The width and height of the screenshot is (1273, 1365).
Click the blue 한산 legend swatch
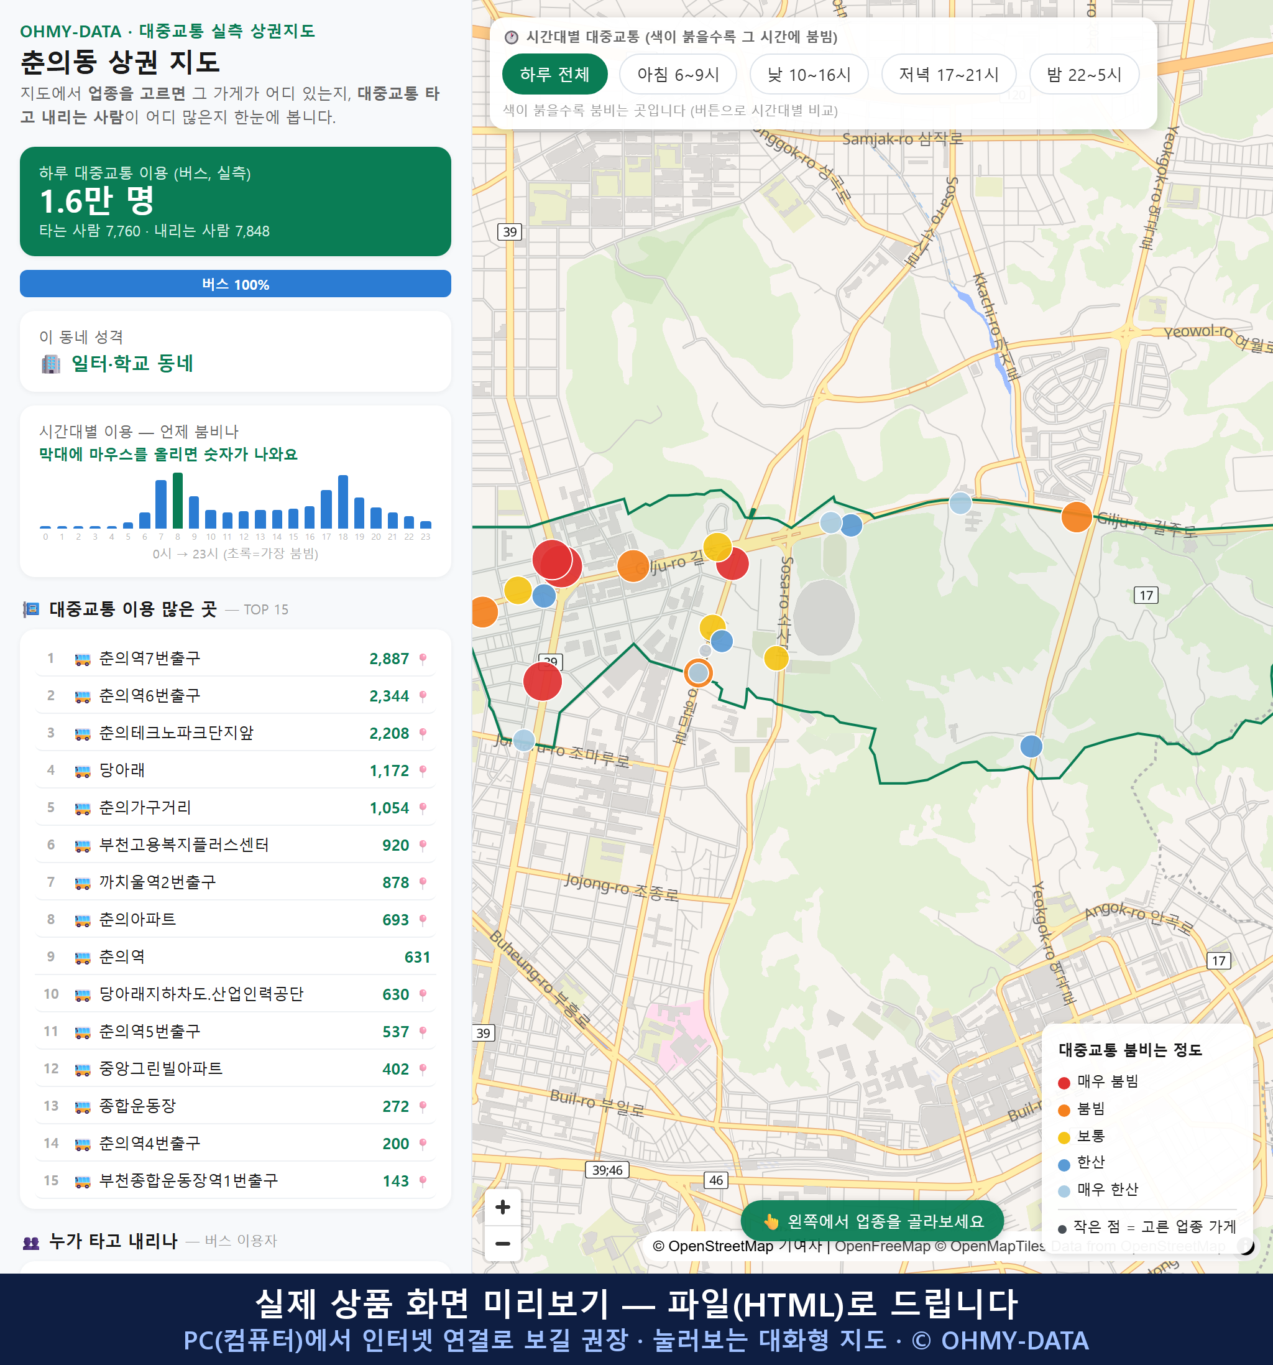point(1064,1165)
